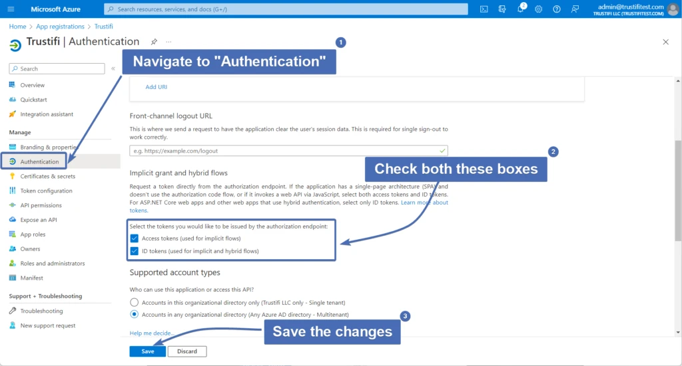Click the Microsoft Azure title
This screenshot has height=366, width=682.
click(x=56, y=9)
